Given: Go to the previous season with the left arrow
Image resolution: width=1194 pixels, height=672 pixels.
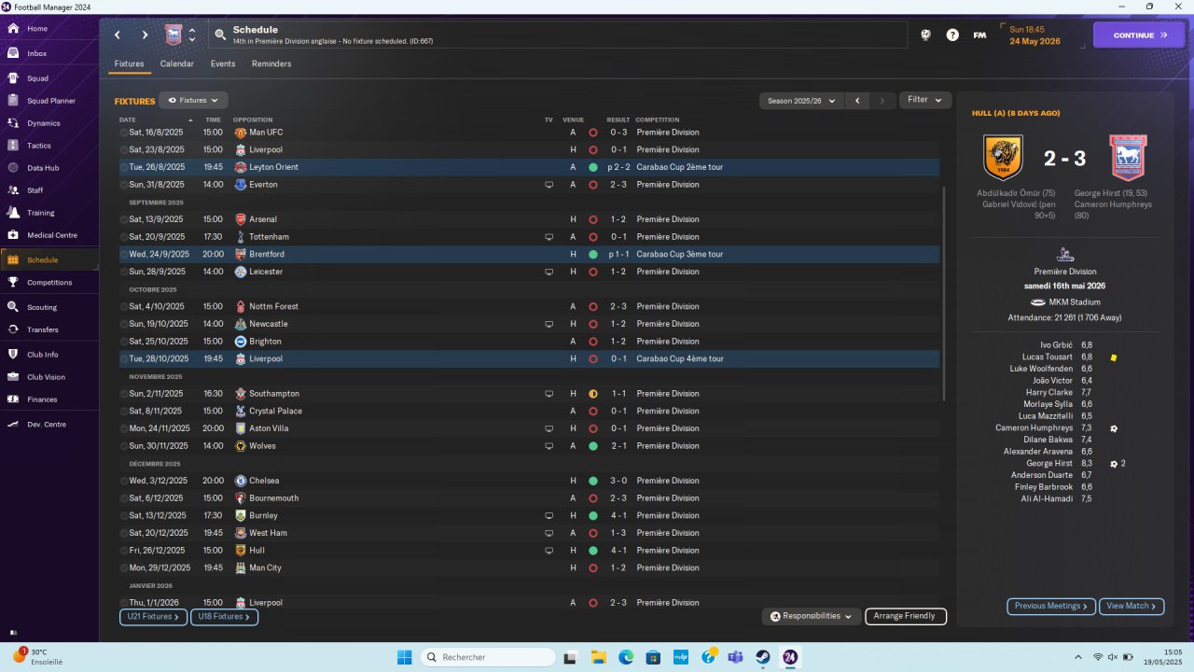Looking at the screenshot, I should click(857, 100).
